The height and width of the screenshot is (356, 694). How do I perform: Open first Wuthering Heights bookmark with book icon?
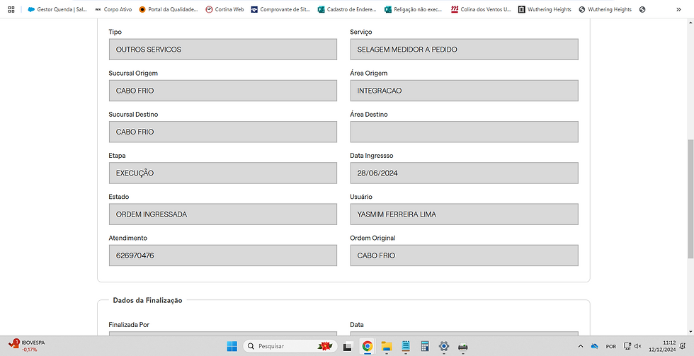click(545, 9)
